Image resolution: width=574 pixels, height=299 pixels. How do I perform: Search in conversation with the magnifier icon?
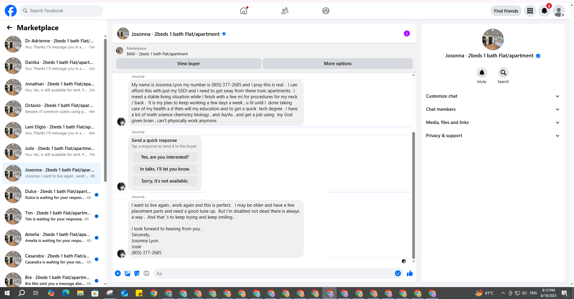503,73
